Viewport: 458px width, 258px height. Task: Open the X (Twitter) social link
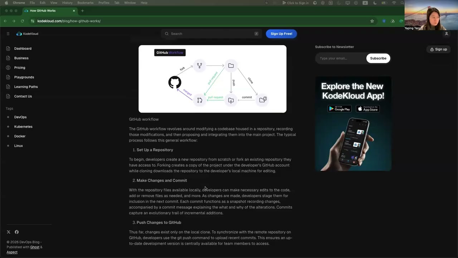click(9, 232)
